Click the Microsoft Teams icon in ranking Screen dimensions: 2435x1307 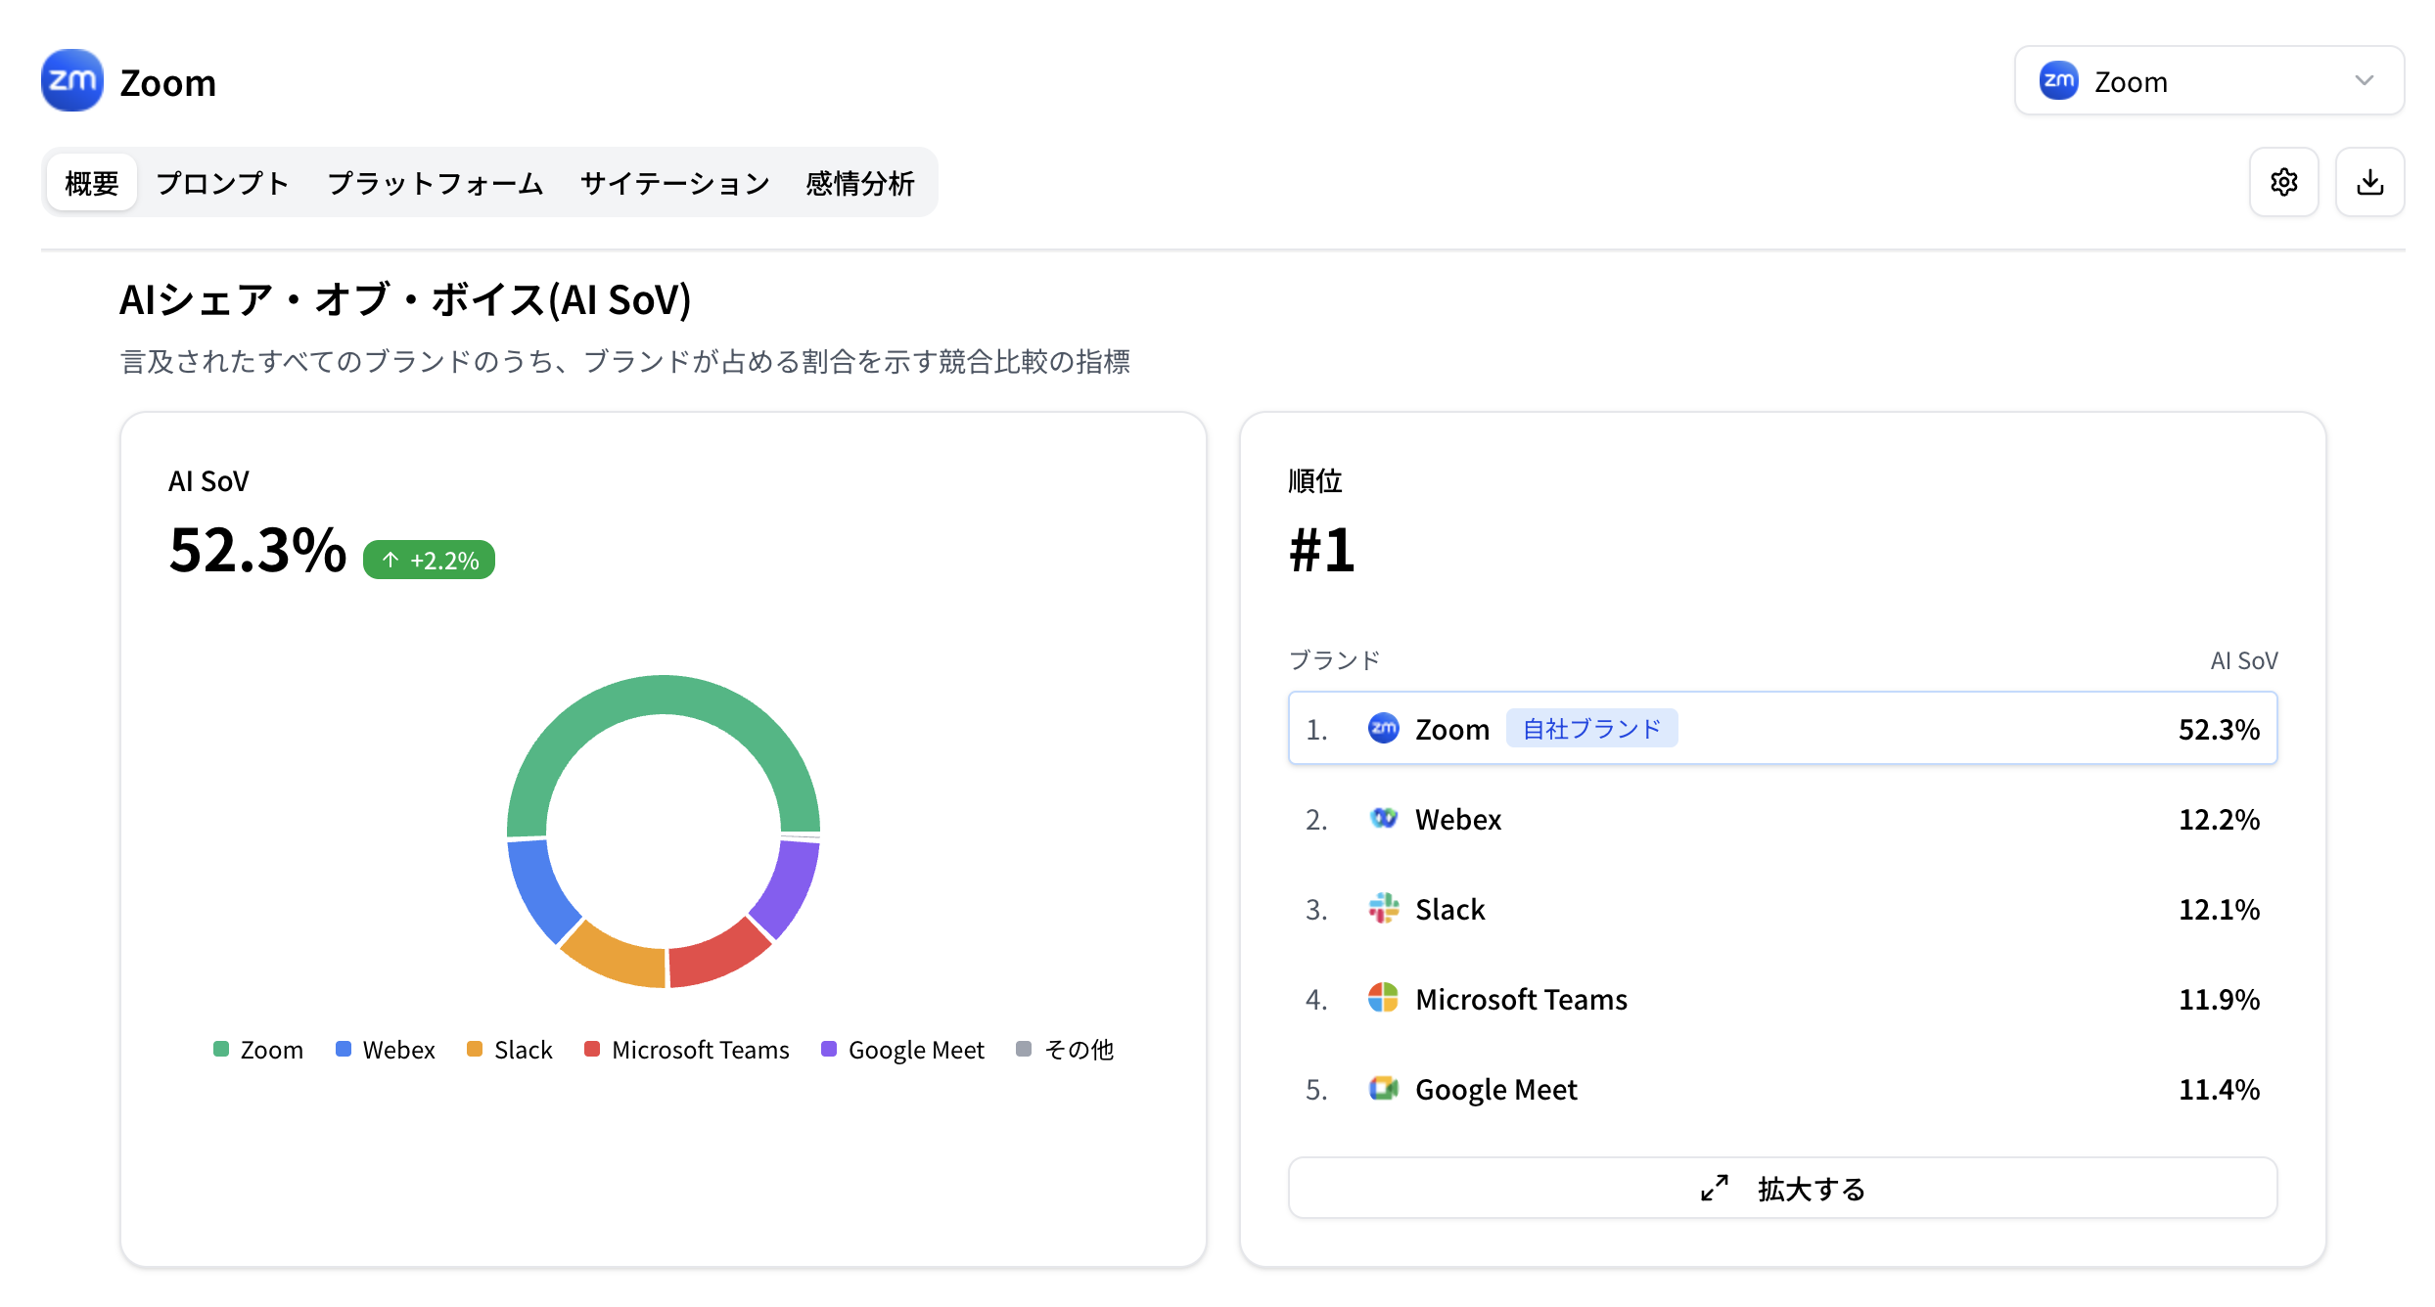pos(1383,998)
